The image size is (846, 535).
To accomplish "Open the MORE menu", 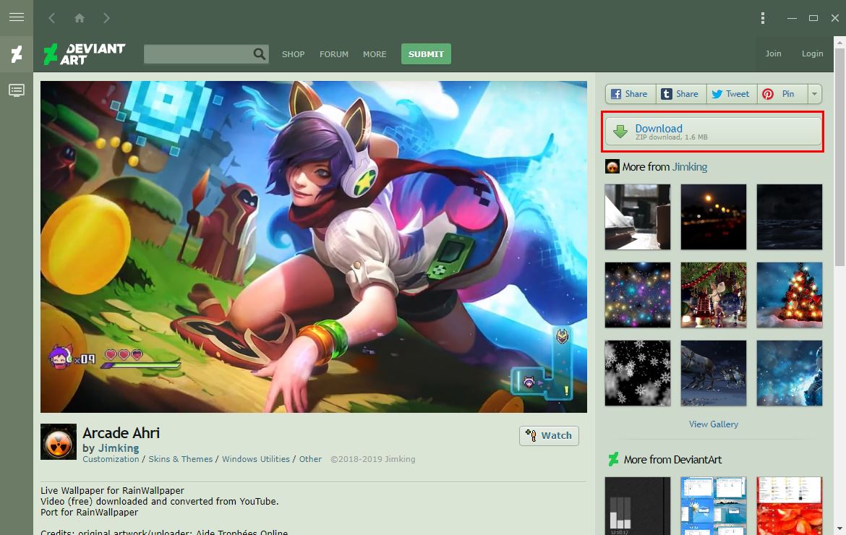I will 375,54.
